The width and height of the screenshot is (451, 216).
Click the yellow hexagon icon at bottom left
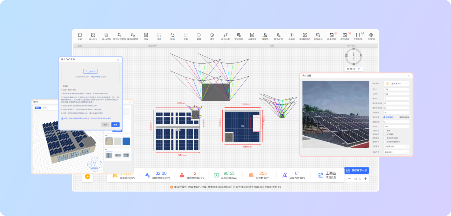(x=88, y=177)
